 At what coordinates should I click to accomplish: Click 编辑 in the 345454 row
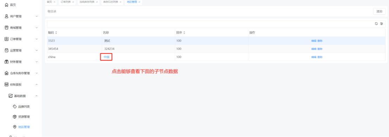click(314, 49)
